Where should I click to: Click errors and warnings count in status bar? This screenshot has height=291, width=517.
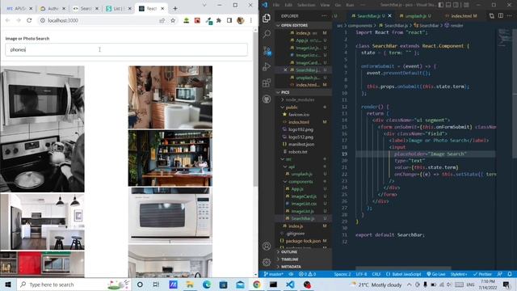307,274
